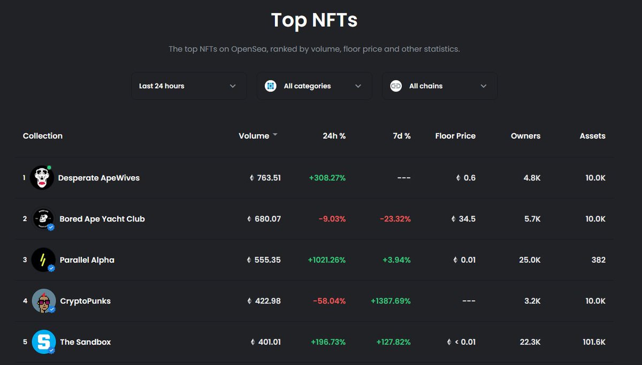Click the ETH icon beside volume 680.07

pyautogui.click(x=249, y=219)
